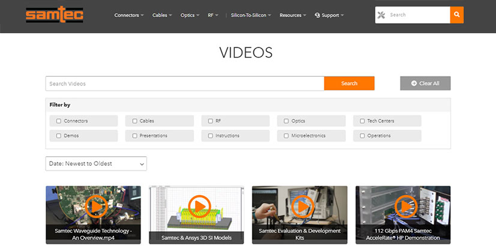The width and height of the screenshot is (496, 248).
Task: Click the Samtec logo
Action: tap(55, 14)
